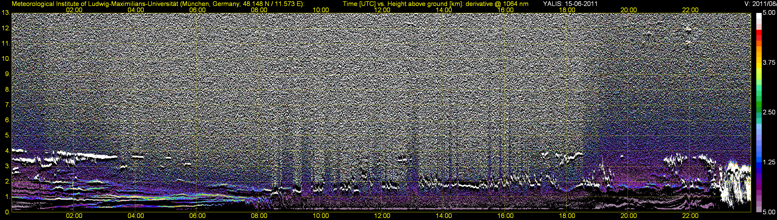Click the 18:00 label on the top time axis
The height and width of the screenshot is (220, 777).
point(567,10)
